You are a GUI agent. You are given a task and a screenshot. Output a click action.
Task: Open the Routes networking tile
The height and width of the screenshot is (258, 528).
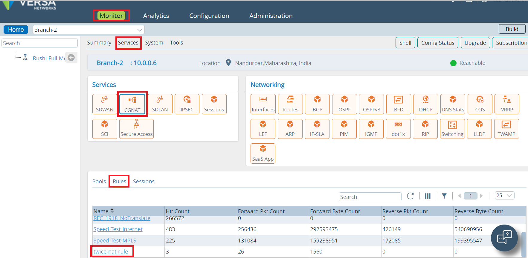point(290,104)
